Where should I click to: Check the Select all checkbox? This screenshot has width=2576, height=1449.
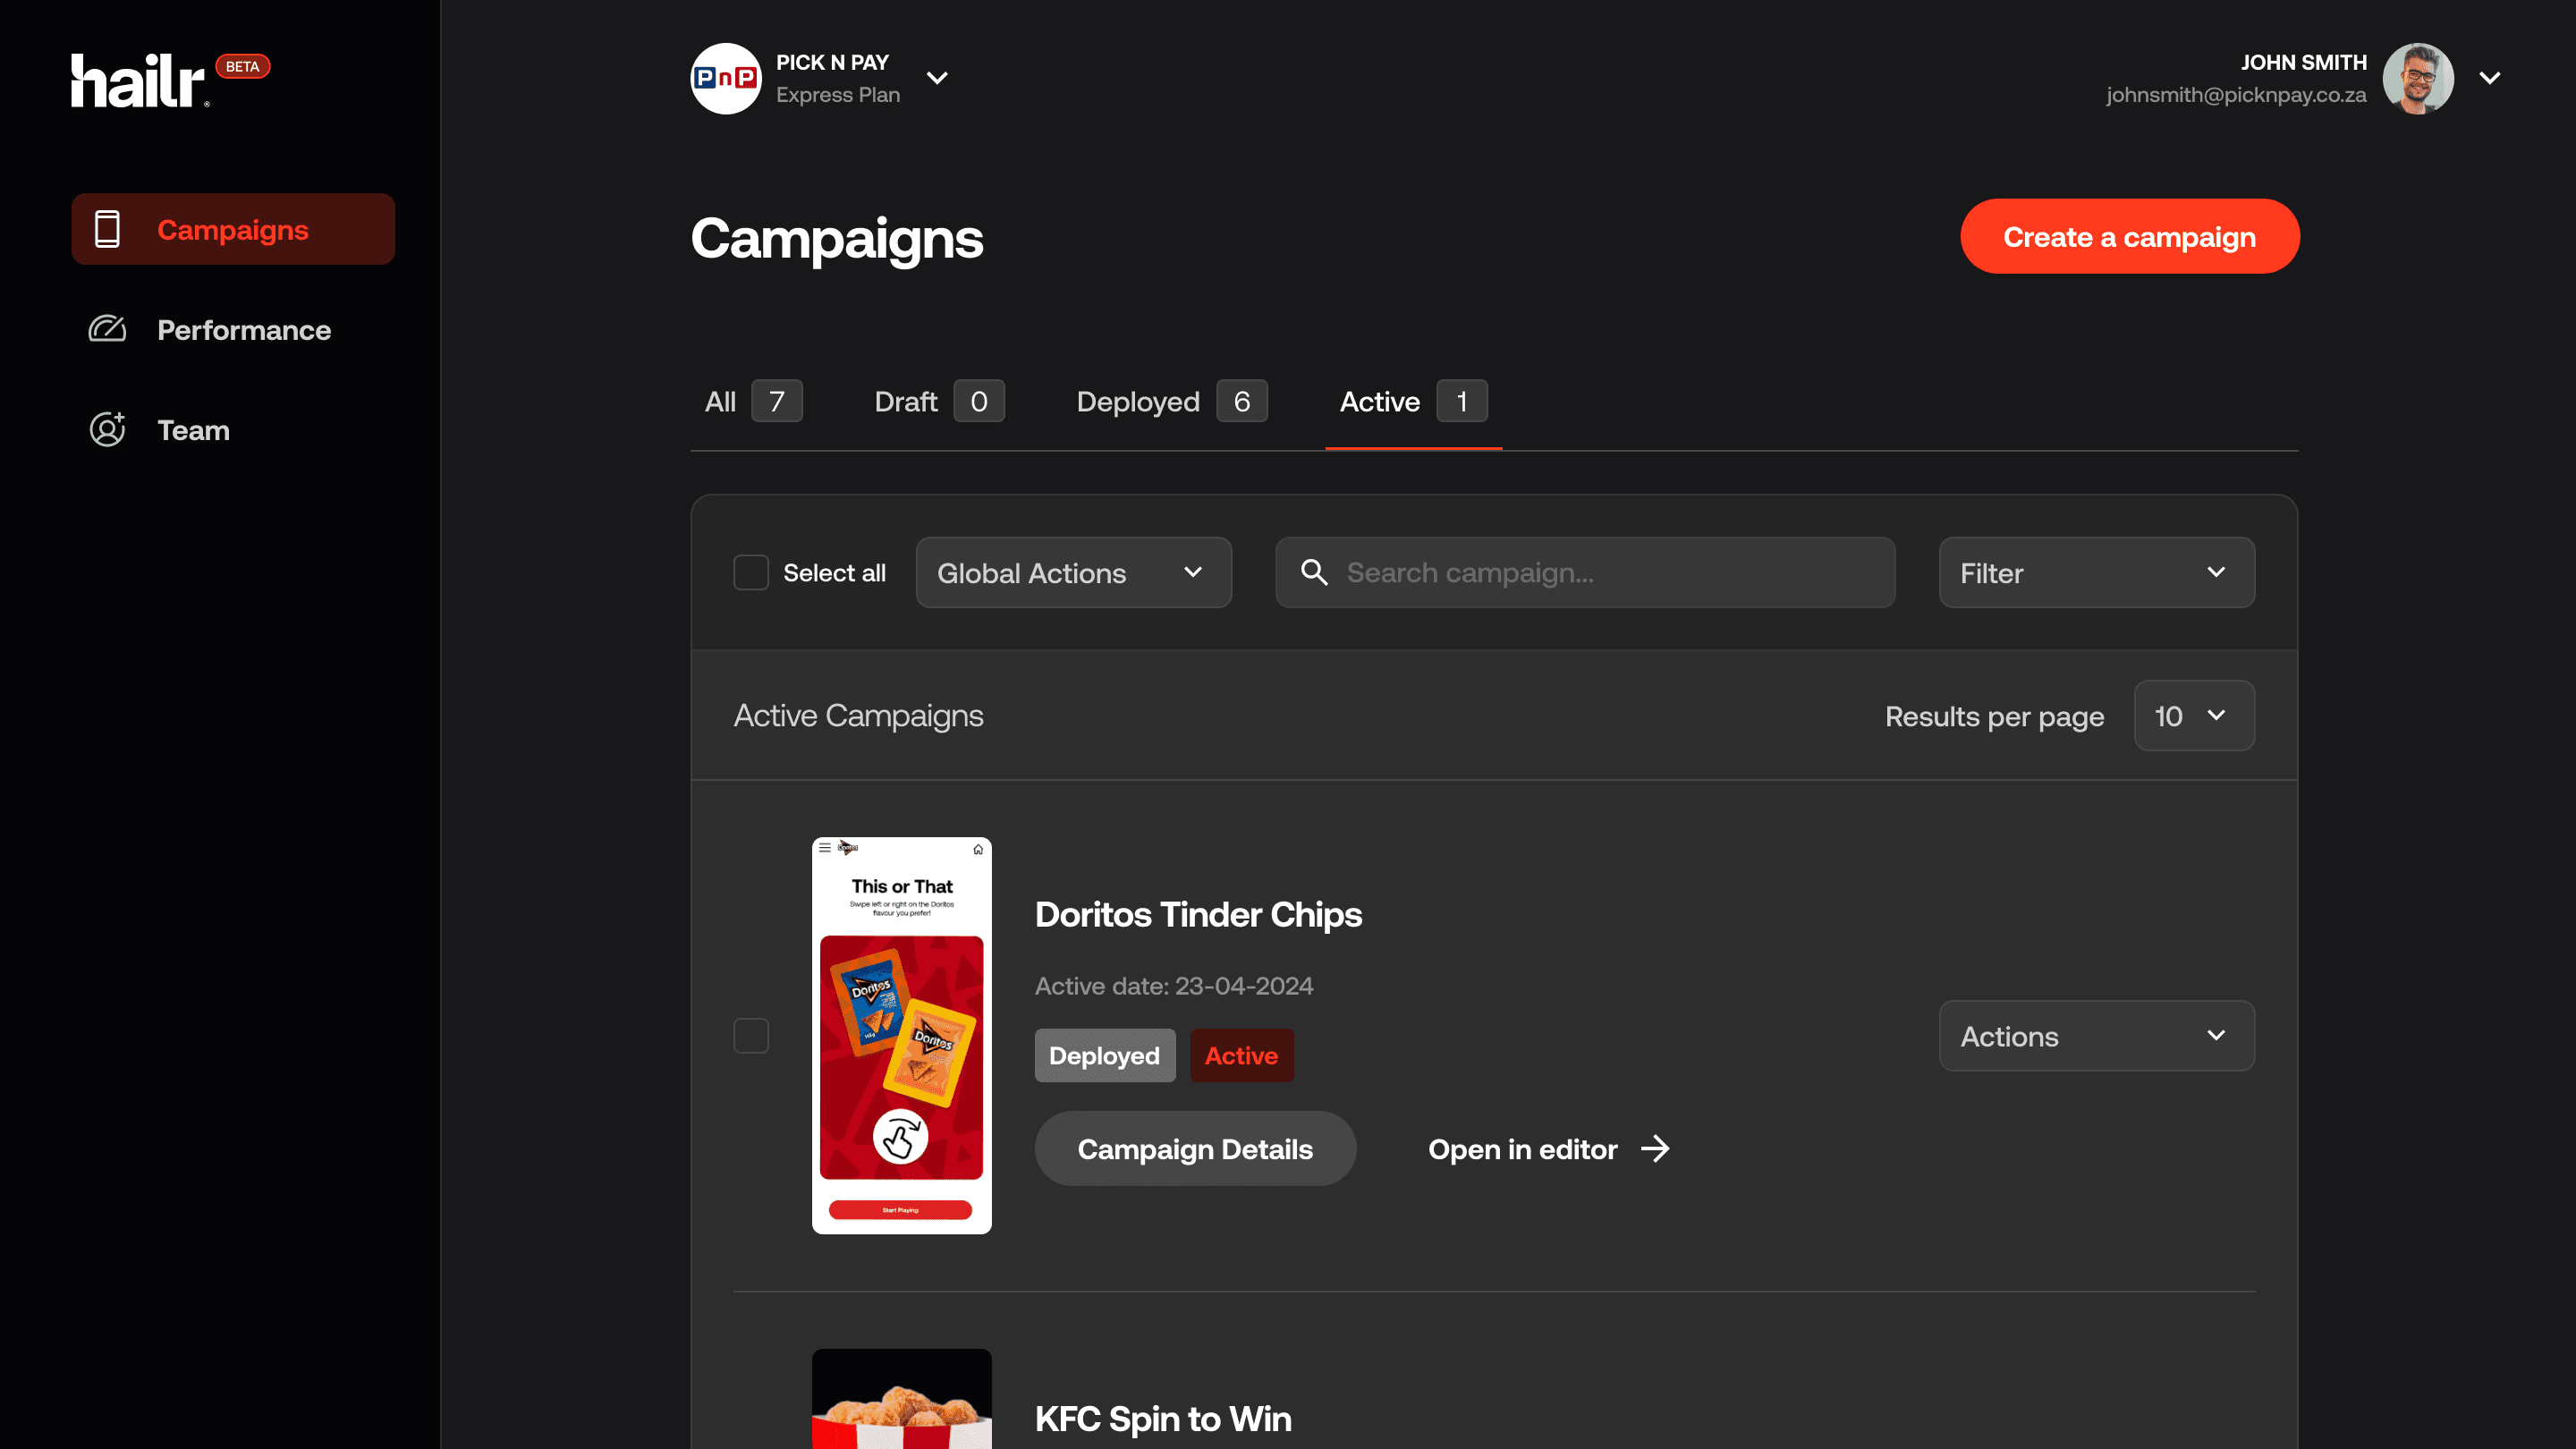tap(750, 572)
